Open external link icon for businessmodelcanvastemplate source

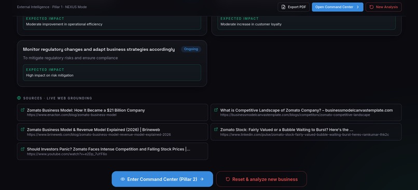point(216,110)
